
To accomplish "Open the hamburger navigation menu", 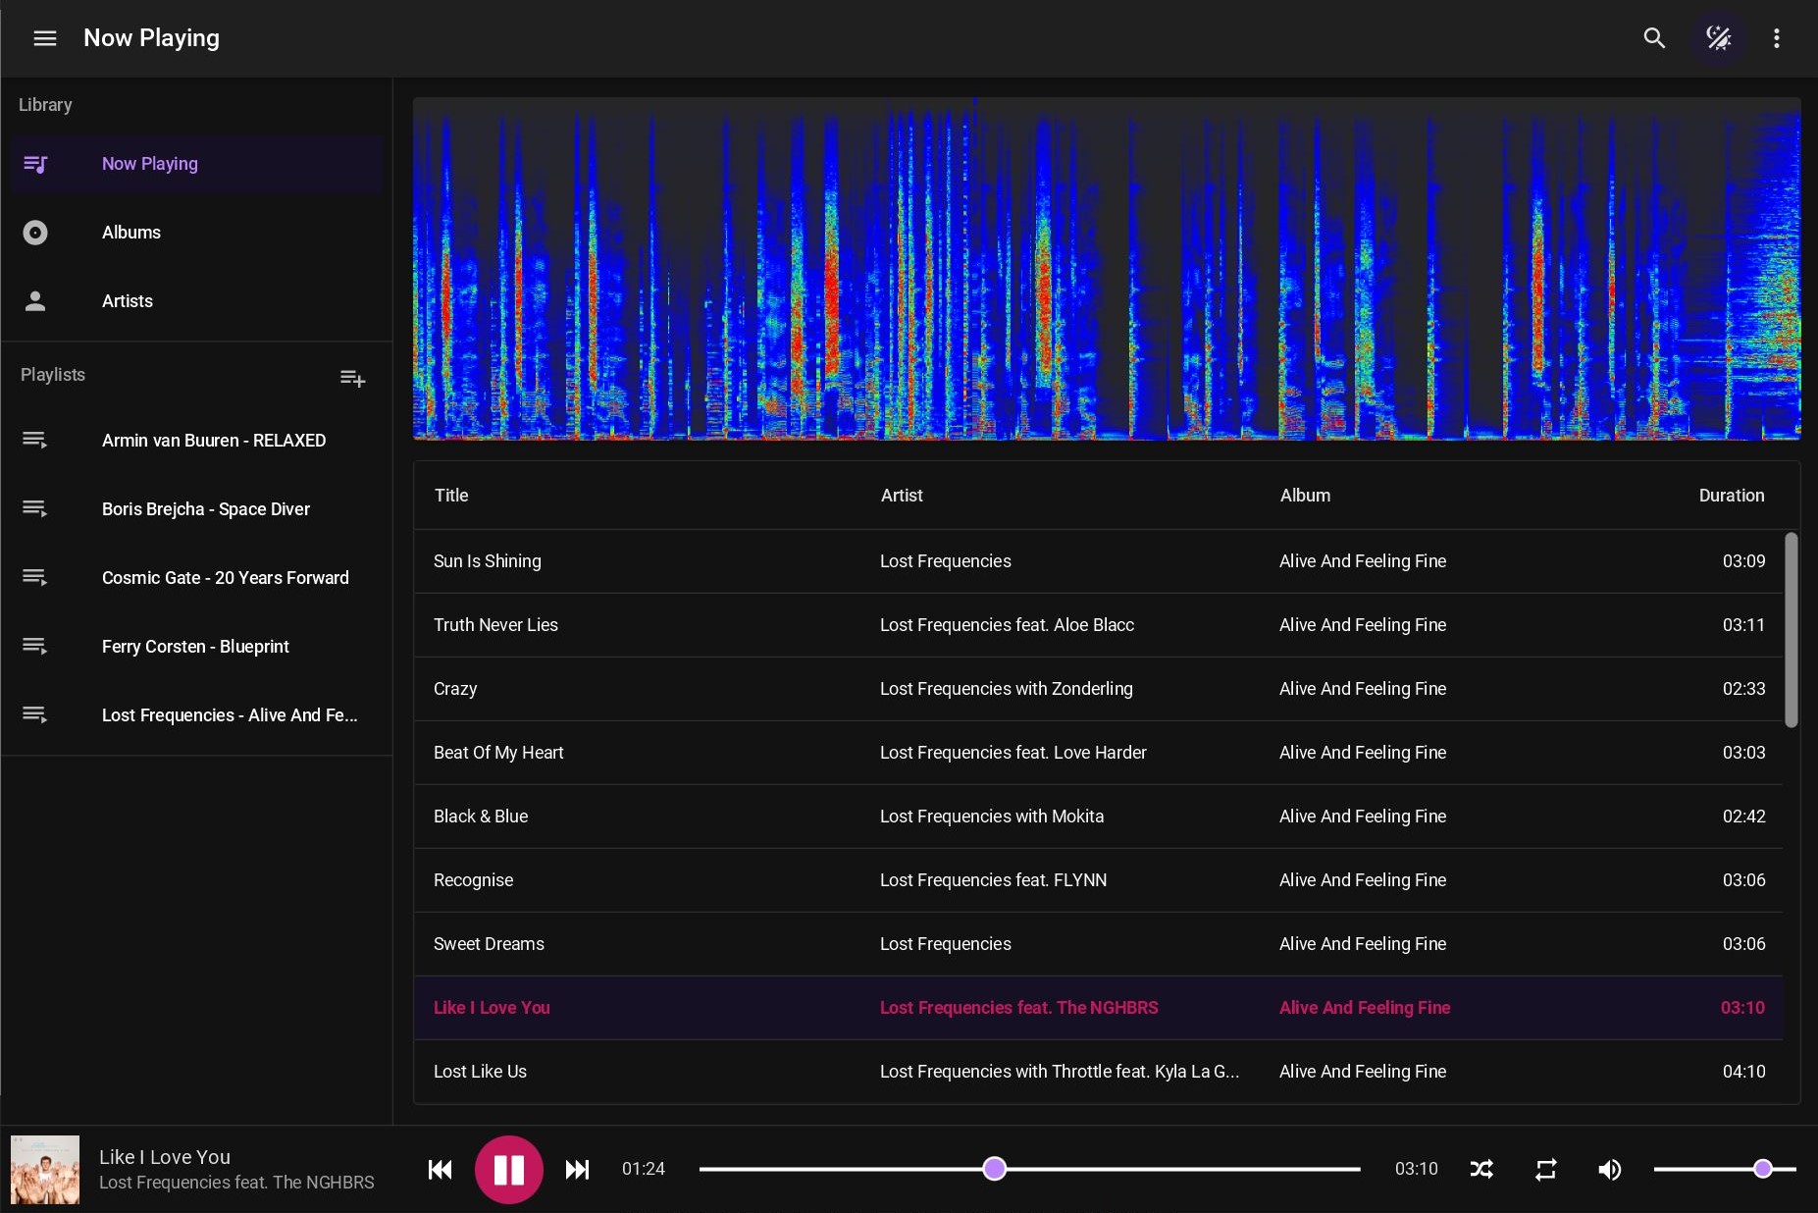I will 45,38.
